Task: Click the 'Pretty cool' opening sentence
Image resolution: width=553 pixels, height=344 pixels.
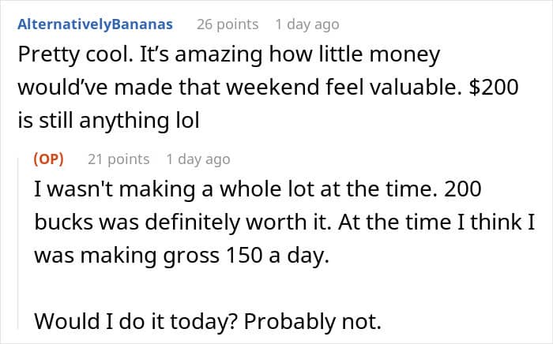Action: (x=76, y=56)
